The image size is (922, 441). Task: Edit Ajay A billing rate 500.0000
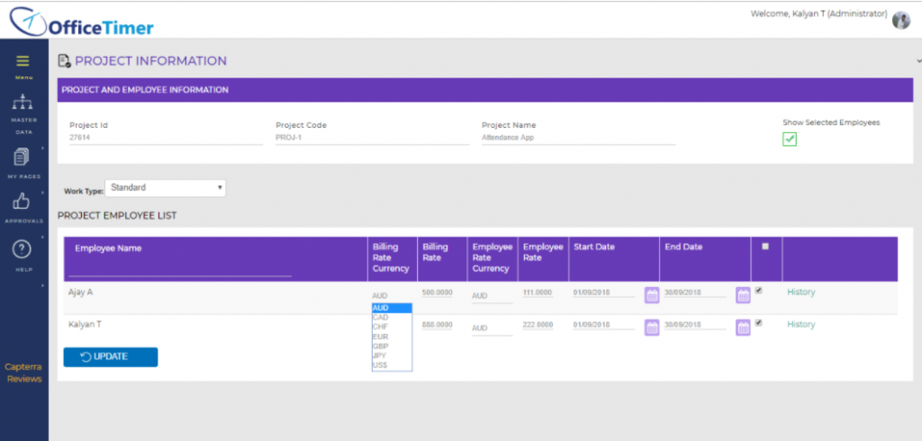pos(438,292)
